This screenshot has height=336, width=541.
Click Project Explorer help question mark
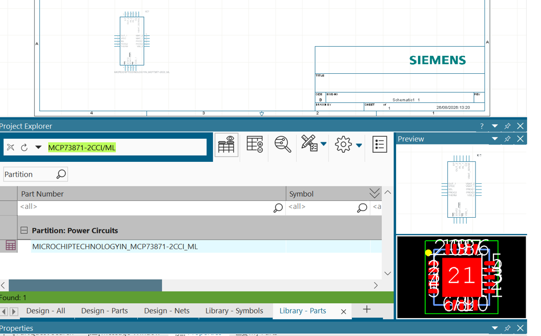click(482, 127)
